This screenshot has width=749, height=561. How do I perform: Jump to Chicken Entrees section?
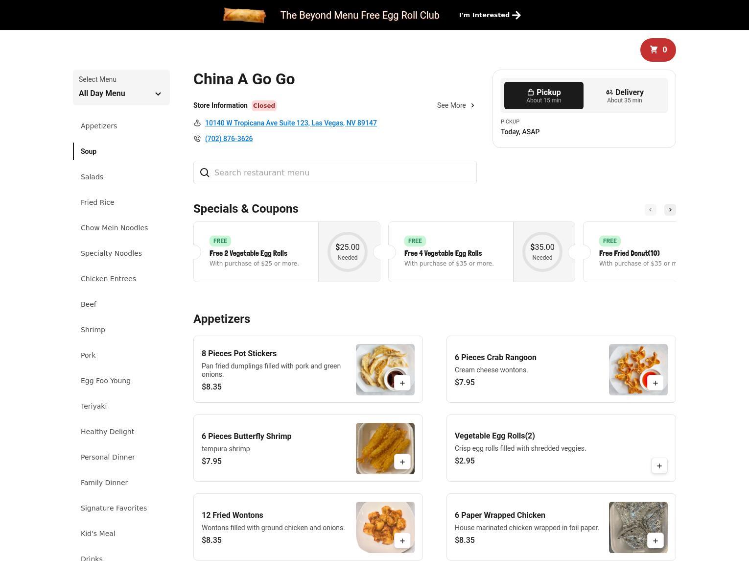(x=108, y=279)
